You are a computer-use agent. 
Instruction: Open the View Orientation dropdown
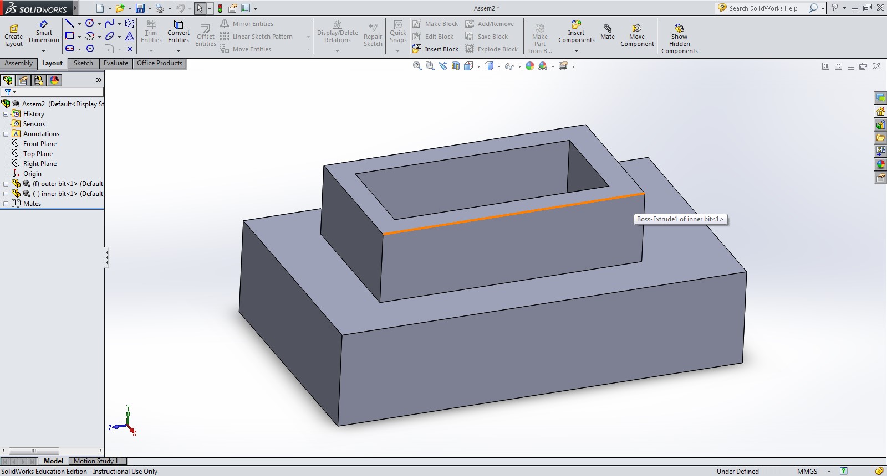pos(478,66)
